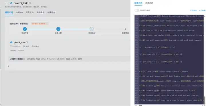The width and height of the screenshot is (206, 106).
Task: Click the monitor icon before 推荐计算资源
Action: point(11,59)
